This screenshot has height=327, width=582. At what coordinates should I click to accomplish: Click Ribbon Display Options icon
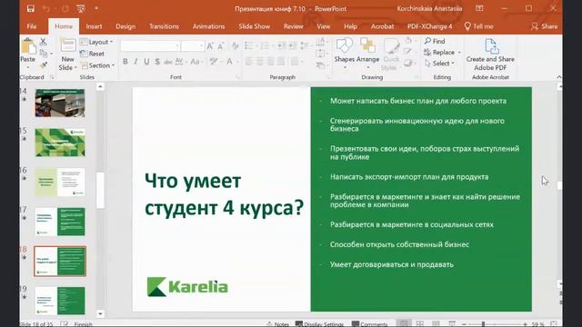coord(479,8)
